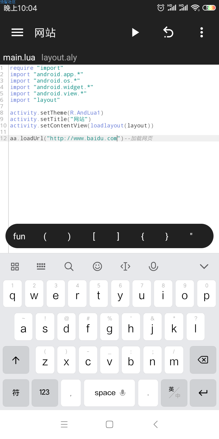The width and height of the screenshot is (219, 439).
Task: Insert opening square bracket symbol
Action: click(x=94, y=236)
